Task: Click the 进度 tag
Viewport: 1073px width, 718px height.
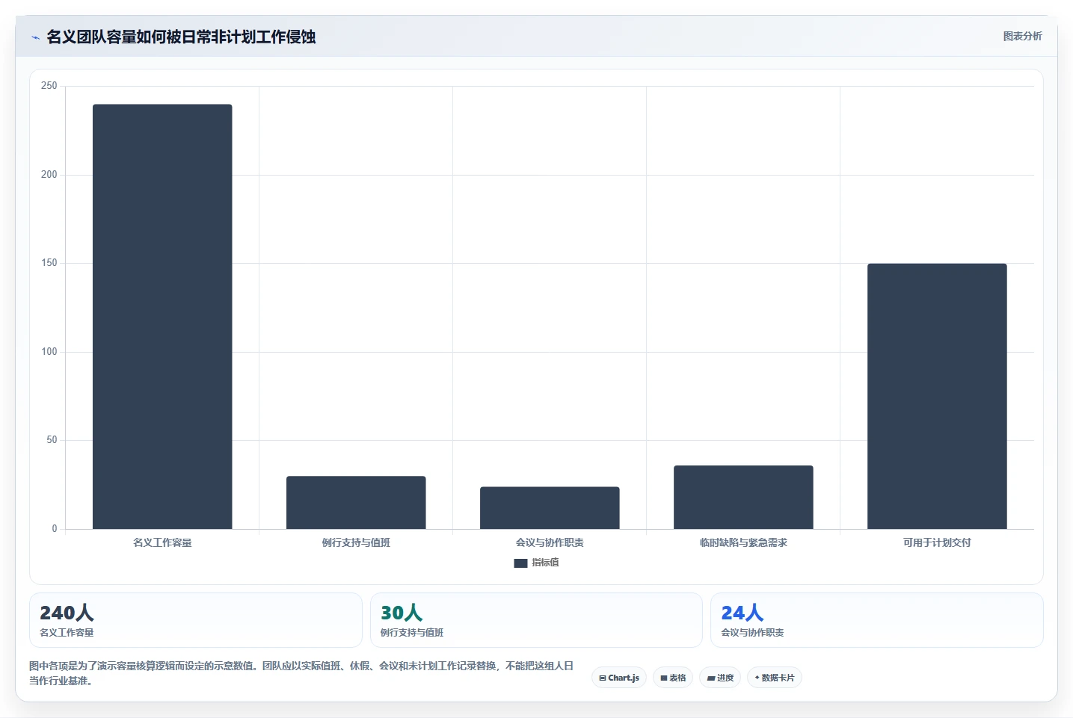Action: (720, 678)
